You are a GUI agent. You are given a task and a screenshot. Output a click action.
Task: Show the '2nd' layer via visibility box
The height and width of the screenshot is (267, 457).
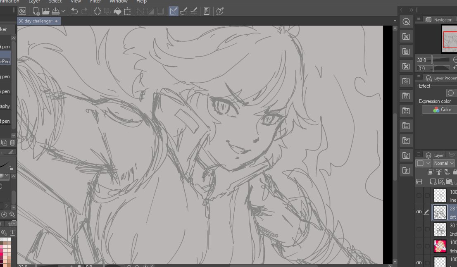419,229
